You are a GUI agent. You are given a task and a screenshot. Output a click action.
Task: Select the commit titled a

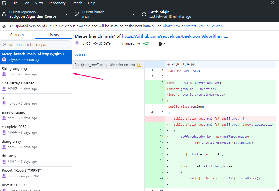36,101
